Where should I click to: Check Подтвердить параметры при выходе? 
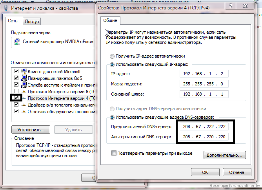click(x=114, y=153)
